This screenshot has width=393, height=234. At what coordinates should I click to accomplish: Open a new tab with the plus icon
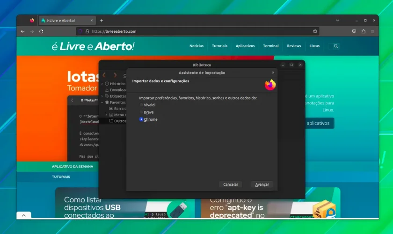[x=102, y=21]
